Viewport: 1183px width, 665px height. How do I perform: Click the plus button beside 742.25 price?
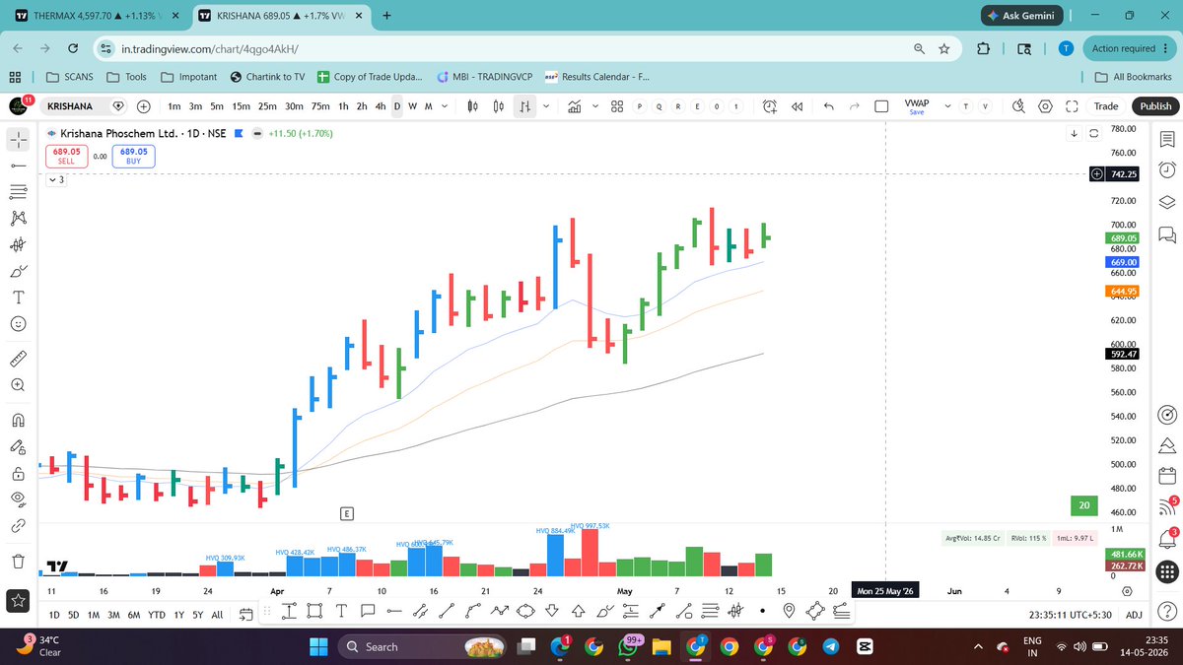(x=1097, y=173)
